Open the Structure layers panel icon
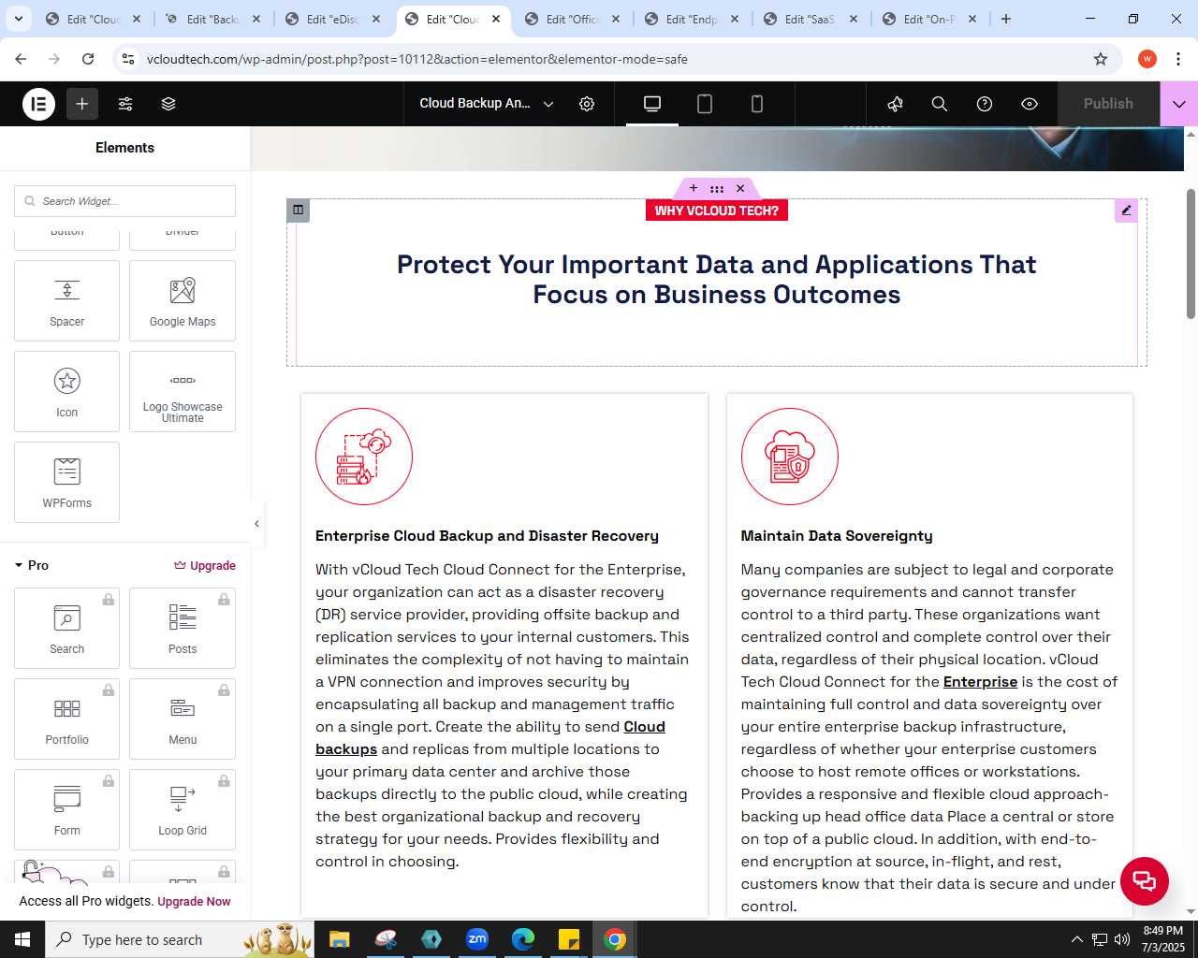Screen dimensions: 1198x958 [x=168, y=104]
